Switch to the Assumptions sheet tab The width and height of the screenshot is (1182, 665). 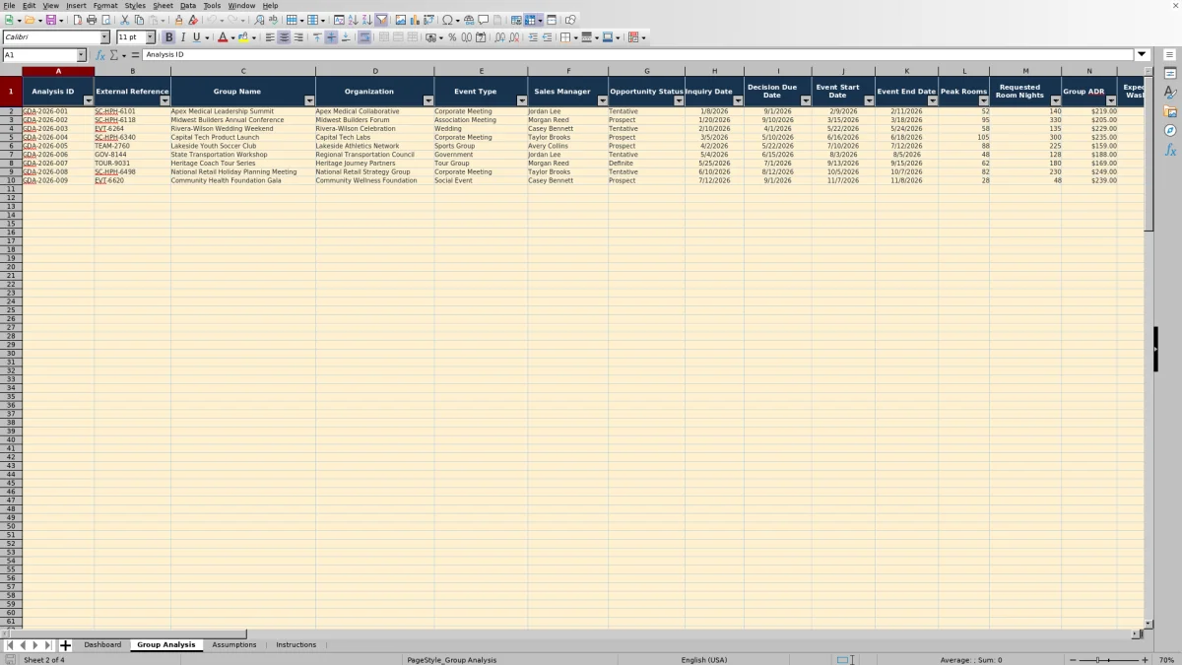coord(234,645)
